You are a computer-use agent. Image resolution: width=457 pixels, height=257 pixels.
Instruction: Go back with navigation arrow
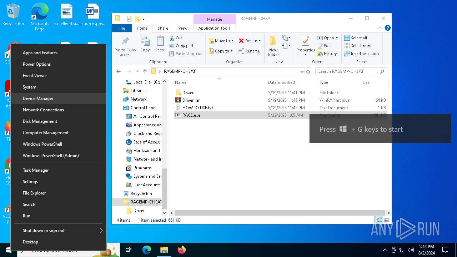coord(119,71)
